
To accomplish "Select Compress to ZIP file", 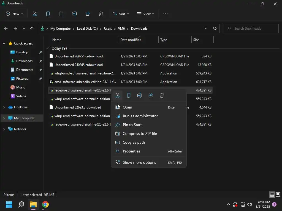I will [x=149, y=134].
